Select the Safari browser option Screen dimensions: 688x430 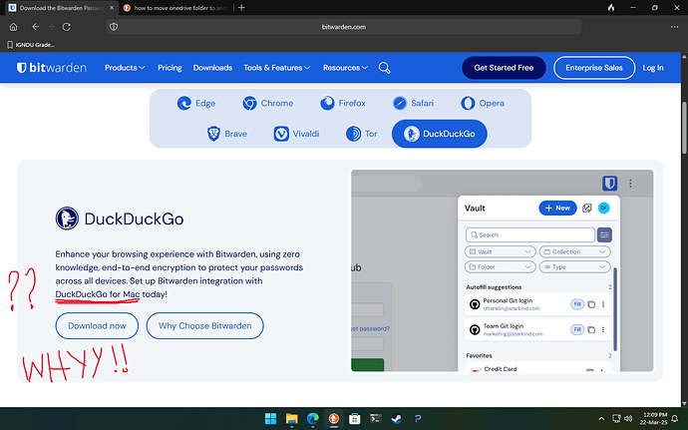pyautogui.click(x=413, y=103)
